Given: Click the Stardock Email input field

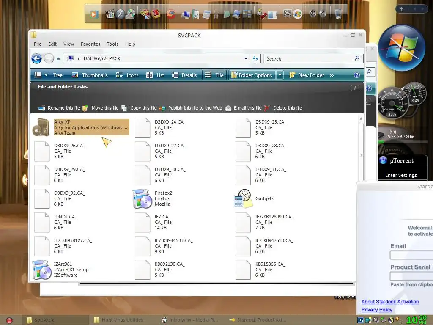Looking at the screenshot, I should [411, 255].
